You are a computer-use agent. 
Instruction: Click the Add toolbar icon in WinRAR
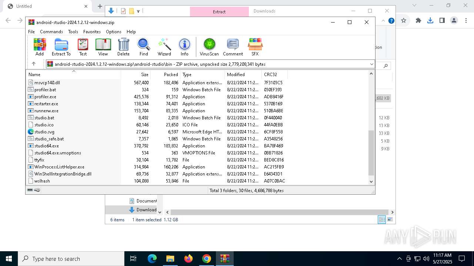[x=40, y=47]
